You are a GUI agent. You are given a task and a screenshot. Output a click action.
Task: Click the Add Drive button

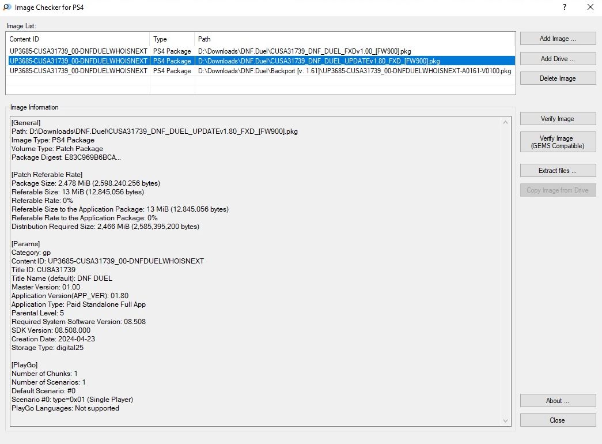coord(558,58)
